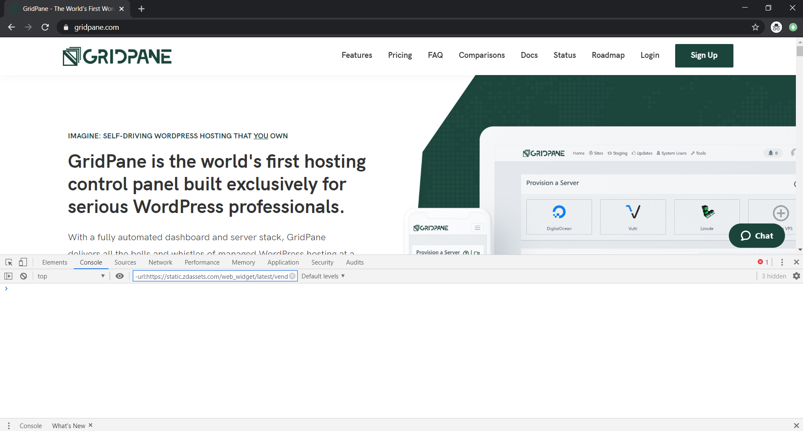
Task: Switch to the Network tab
Action: [x=161, y=262]
